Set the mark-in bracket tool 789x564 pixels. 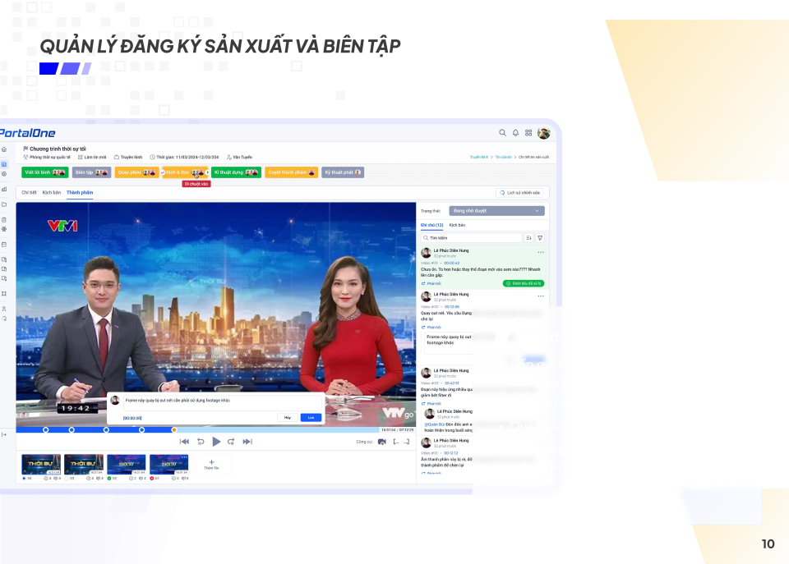396,442
